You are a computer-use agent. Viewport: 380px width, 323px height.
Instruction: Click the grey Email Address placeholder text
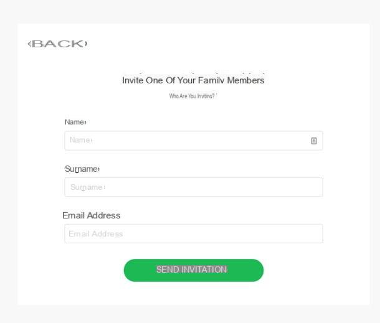(x=96, y=233)
